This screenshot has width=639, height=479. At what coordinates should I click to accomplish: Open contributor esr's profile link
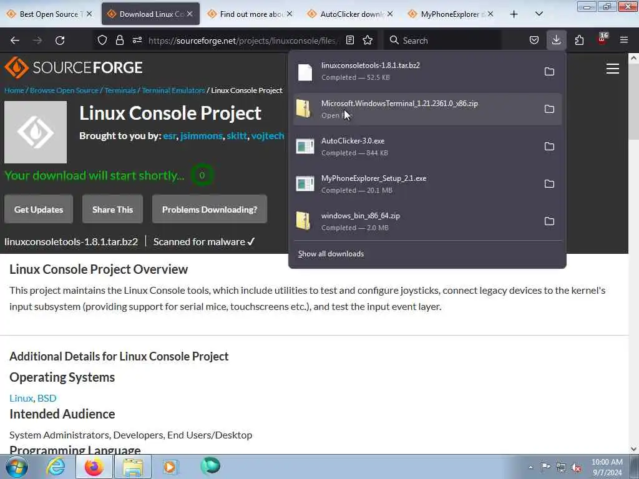pyautogui.click(x=170, y=135)
